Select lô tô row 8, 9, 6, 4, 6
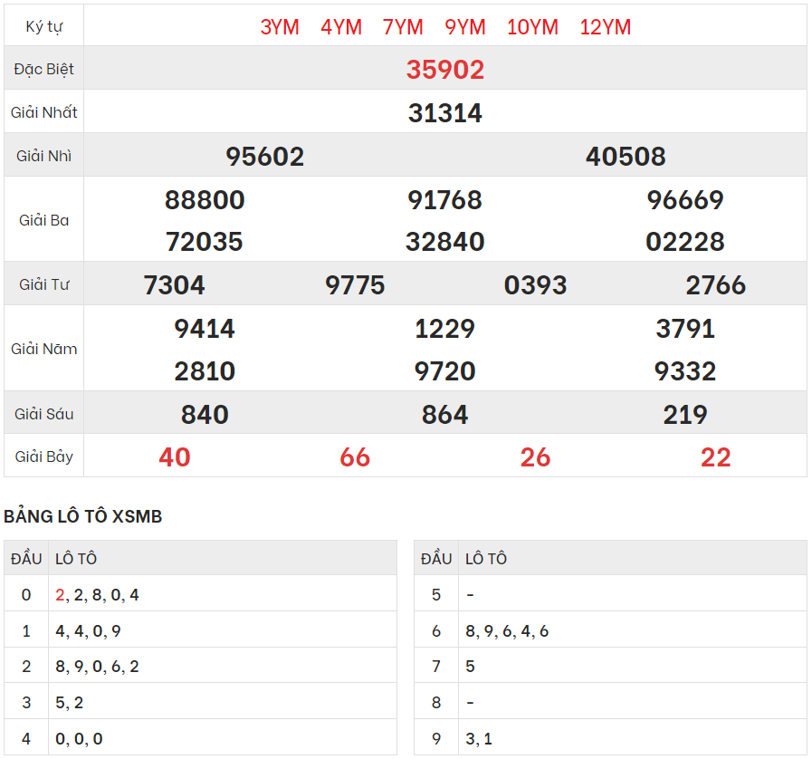The height and width of the screenshot is (759, 812). click(x=507, y=631)
